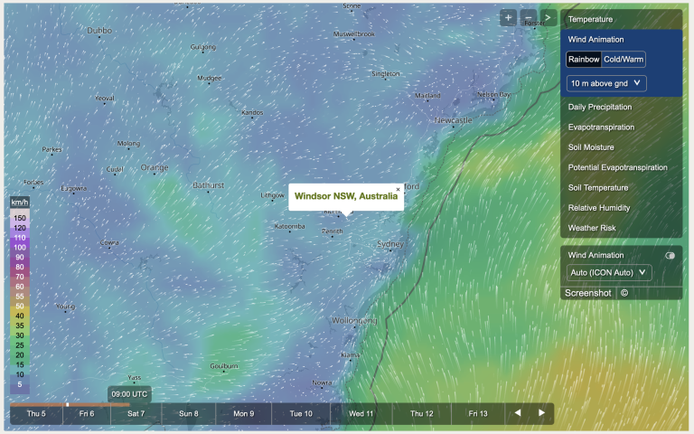The image size is (694, 434).
Task: Click the Singleton label on the map
Action: click(386, 74)
